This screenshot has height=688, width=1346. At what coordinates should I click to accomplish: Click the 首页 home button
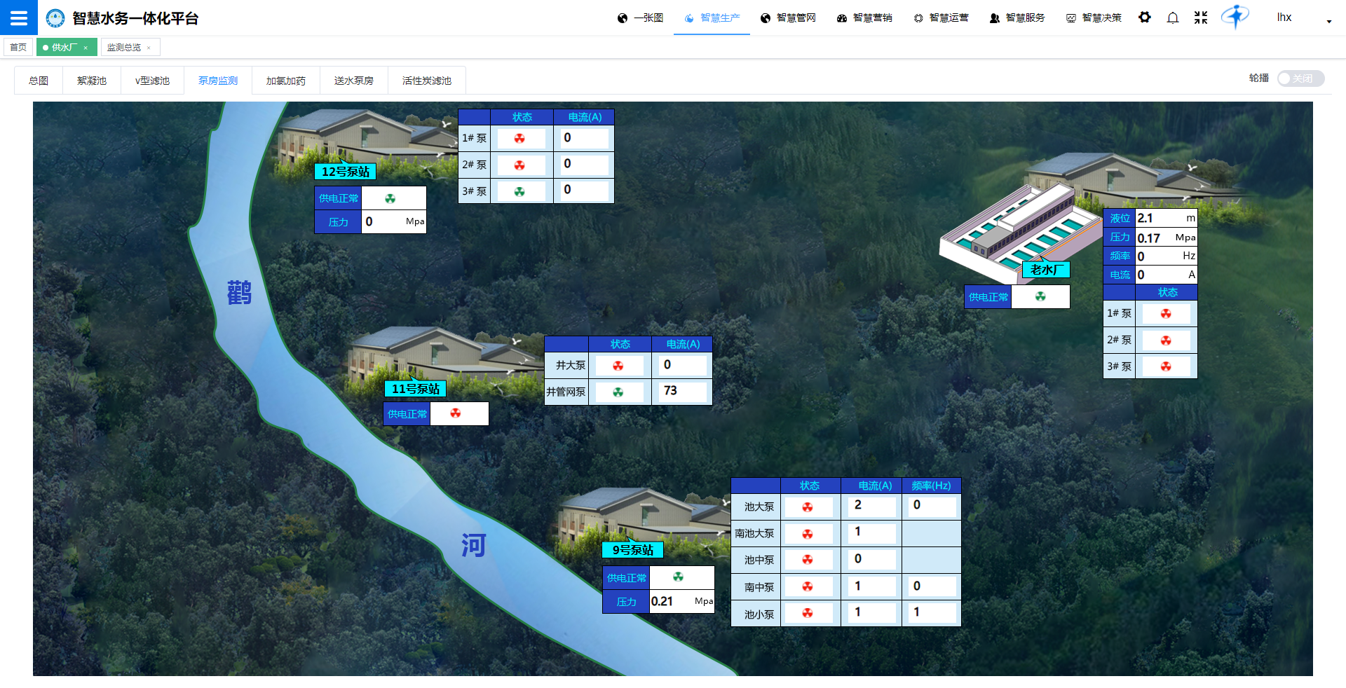click(x=18, y=48)
